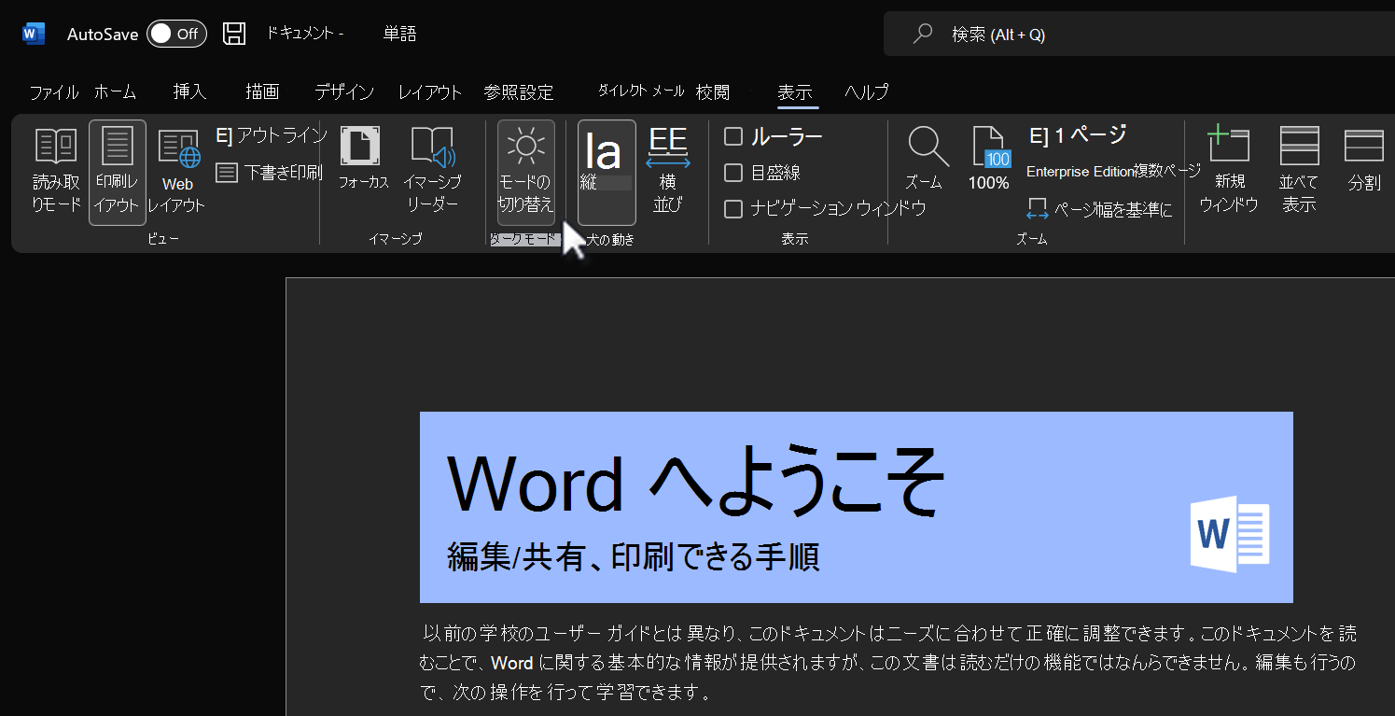Viewport: 1395px width, 716px height.
Task: Choose 1 ページ zoom
Action: [1078, 135]
